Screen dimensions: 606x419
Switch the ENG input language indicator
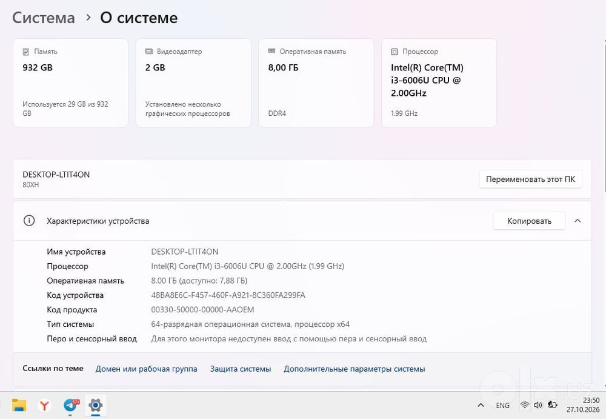[502, 406]
